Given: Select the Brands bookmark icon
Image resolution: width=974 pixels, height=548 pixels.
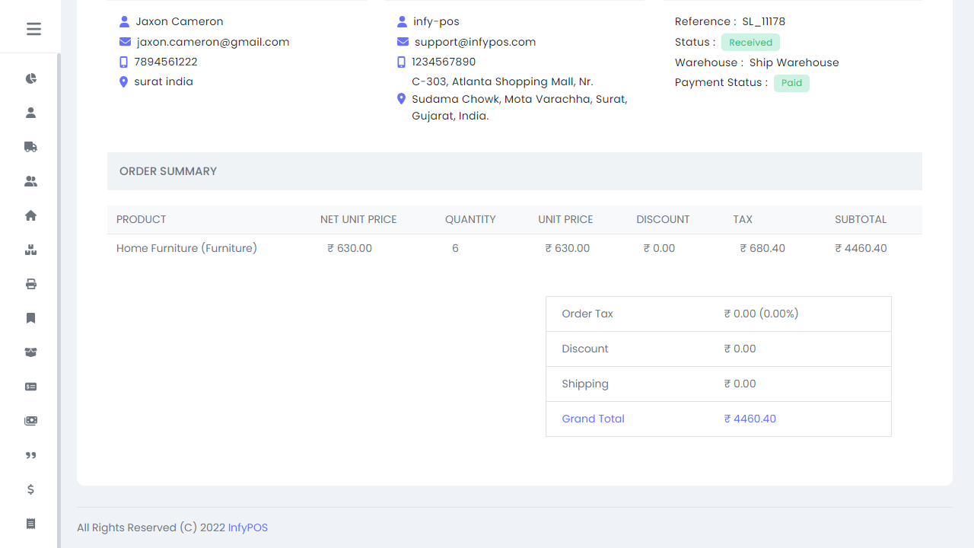Looking at the screenshot, I should pyautogui.click(x=30, y=318).
